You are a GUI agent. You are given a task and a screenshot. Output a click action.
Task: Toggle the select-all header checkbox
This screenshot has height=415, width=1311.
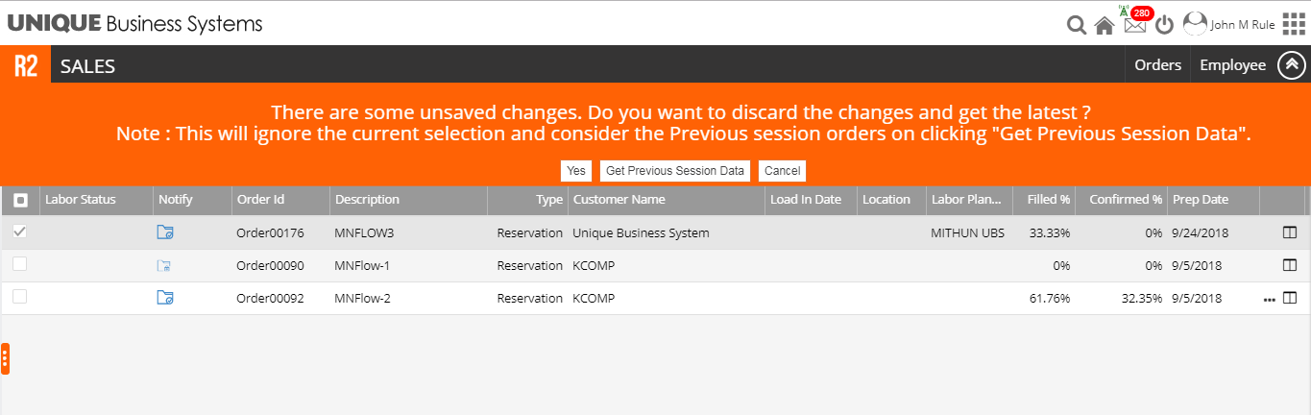click(21, 200)
